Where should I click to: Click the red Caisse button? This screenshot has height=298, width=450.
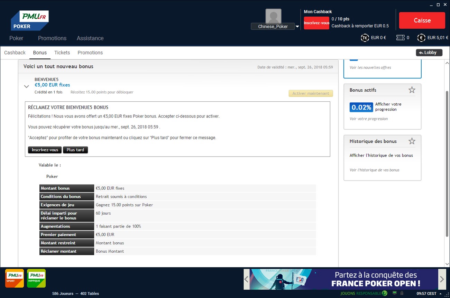coord(422,20)
